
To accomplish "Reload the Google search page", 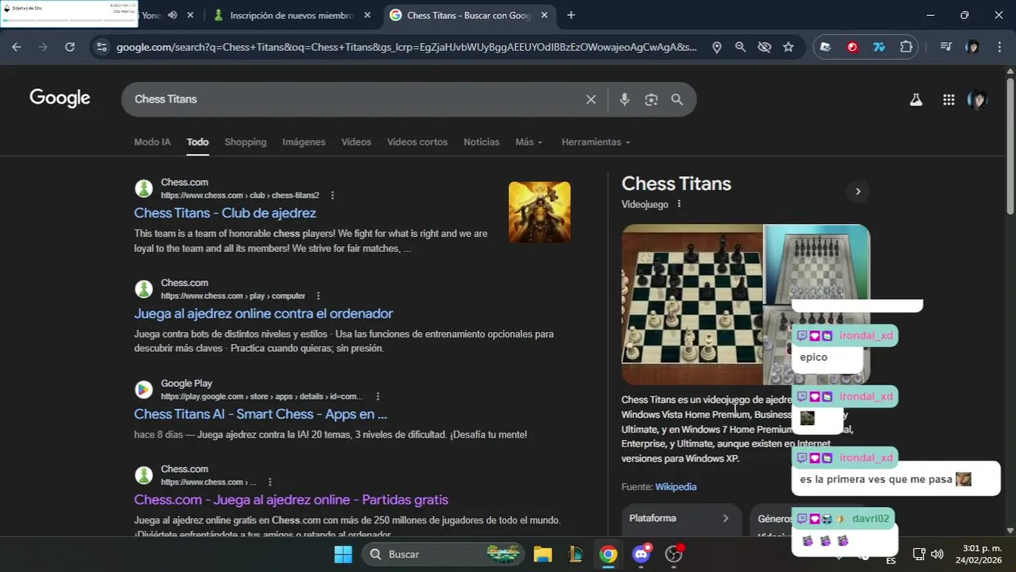I will click(70, 47).
